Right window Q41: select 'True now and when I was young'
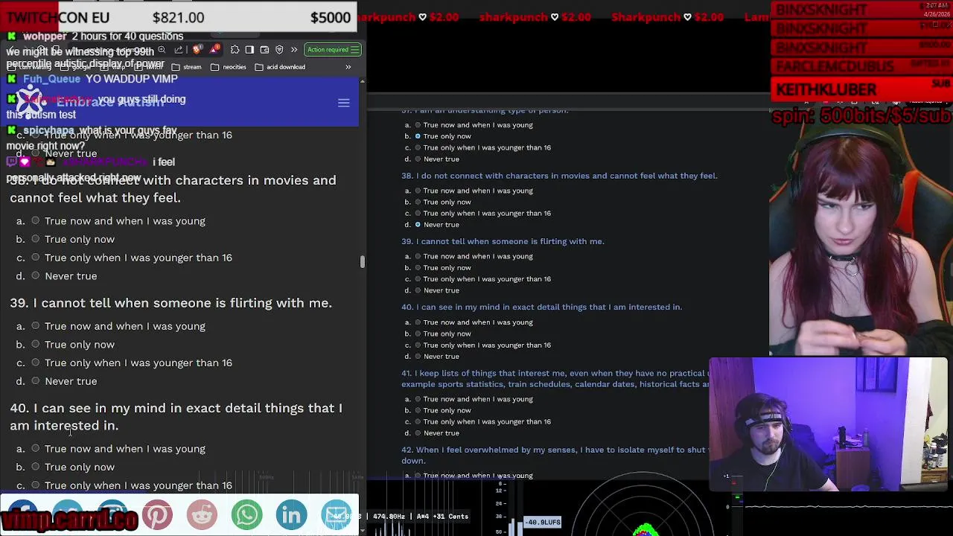The image size is (953, 536). tap(418, 399)
